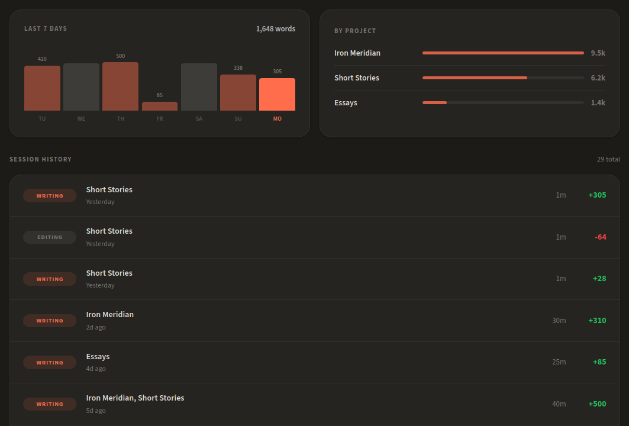
Task: Click the Tuesday bar labeled 420
Action: [x=42, y=88]
